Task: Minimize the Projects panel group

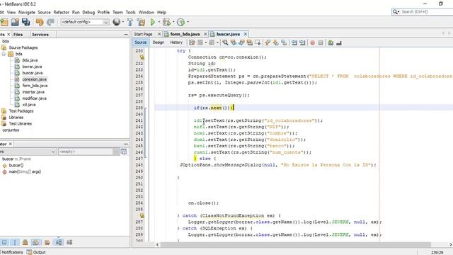Action: [126, 35]
